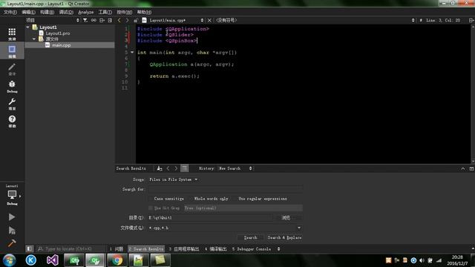Close the main.cpp document with X
The width and height of the screenshot is (475, 267).
coord(209,20)
